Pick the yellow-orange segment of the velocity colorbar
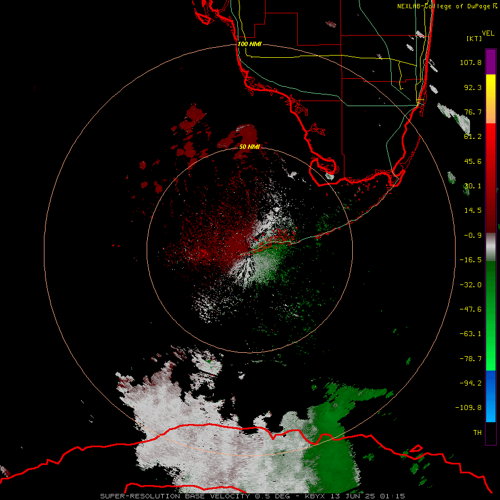Viewport: 500px width, 500px height. coord(491,99)
